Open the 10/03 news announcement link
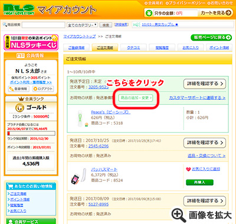This screenshot has width=236, height=224. 160,25
